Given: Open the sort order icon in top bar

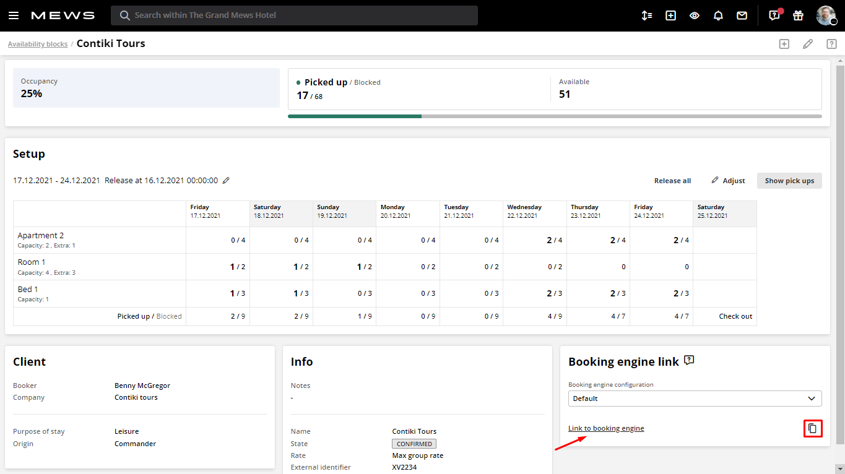Looking at the screenshot, I should (647, 15).
